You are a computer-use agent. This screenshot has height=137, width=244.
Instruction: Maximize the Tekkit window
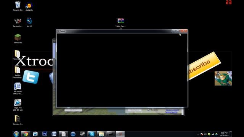pos(178,31)
